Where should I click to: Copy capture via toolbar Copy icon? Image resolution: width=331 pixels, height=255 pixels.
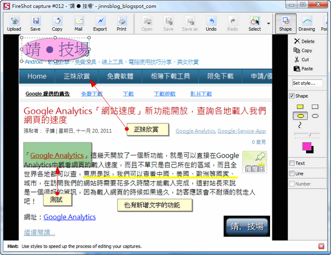click(57, 24)
